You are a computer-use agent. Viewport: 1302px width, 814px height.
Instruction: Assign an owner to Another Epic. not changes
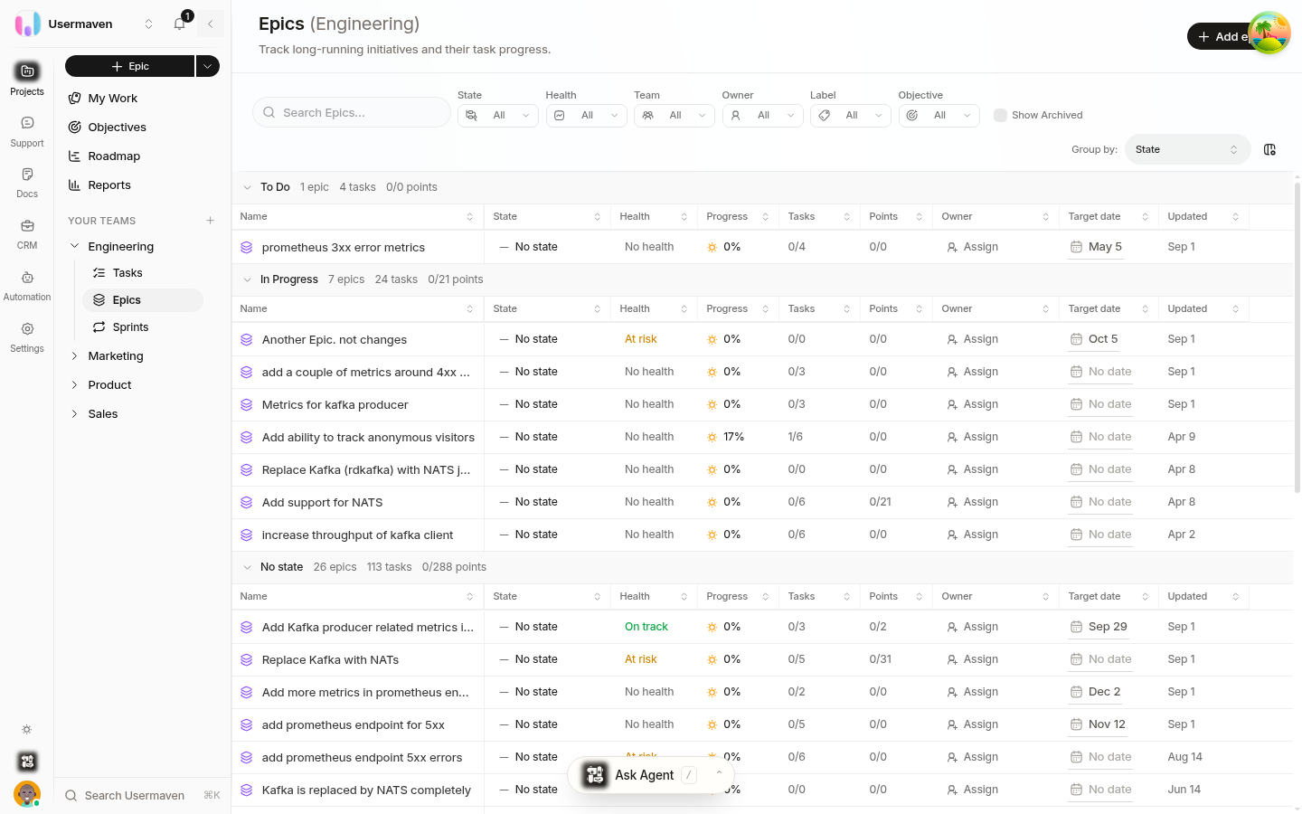coord(973,339)
